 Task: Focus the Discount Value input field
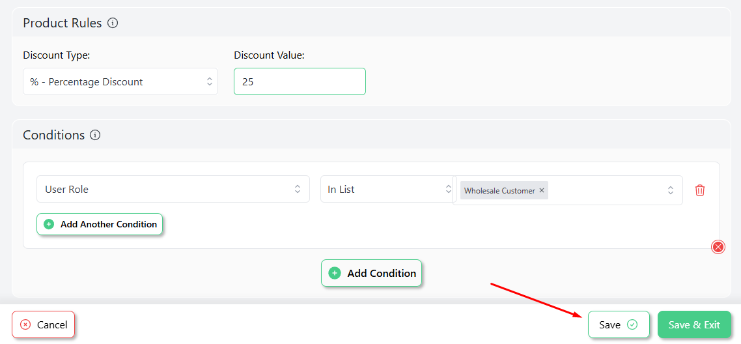tap(300, 81)
